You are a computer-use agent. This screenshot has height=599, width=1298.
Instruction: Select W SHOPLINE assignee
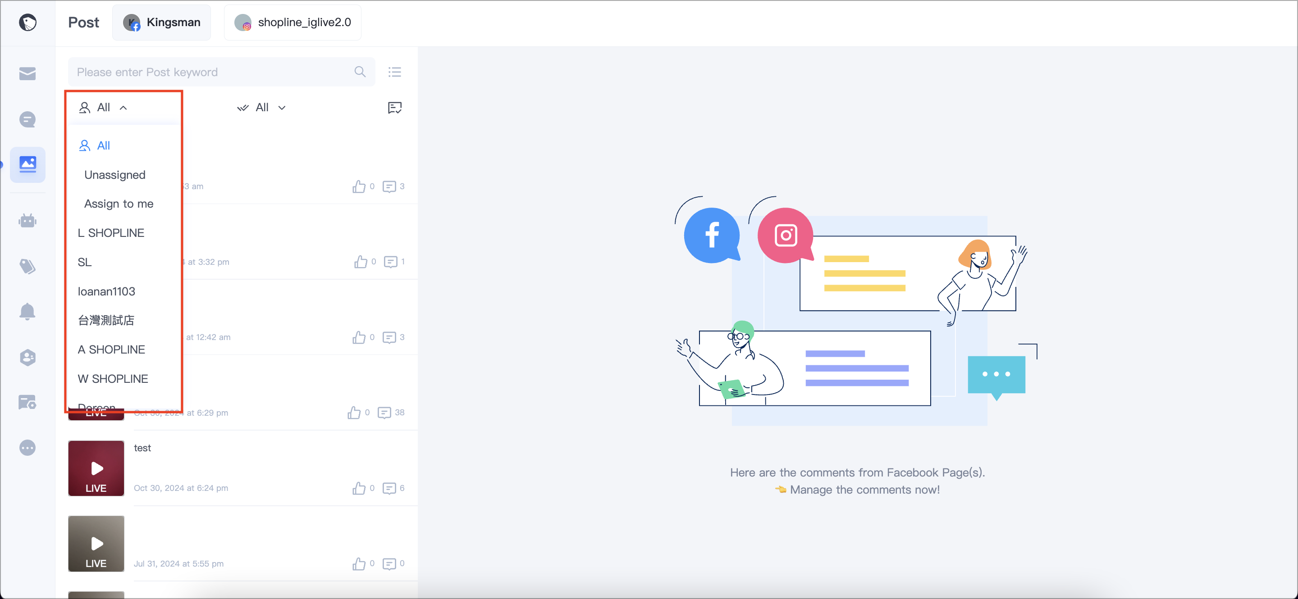click(113, 378)
